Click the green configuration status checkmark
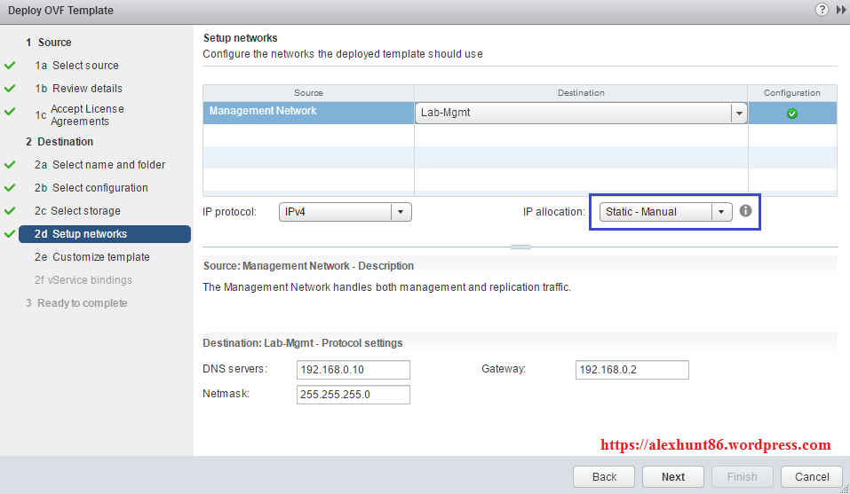 point(792,114)
